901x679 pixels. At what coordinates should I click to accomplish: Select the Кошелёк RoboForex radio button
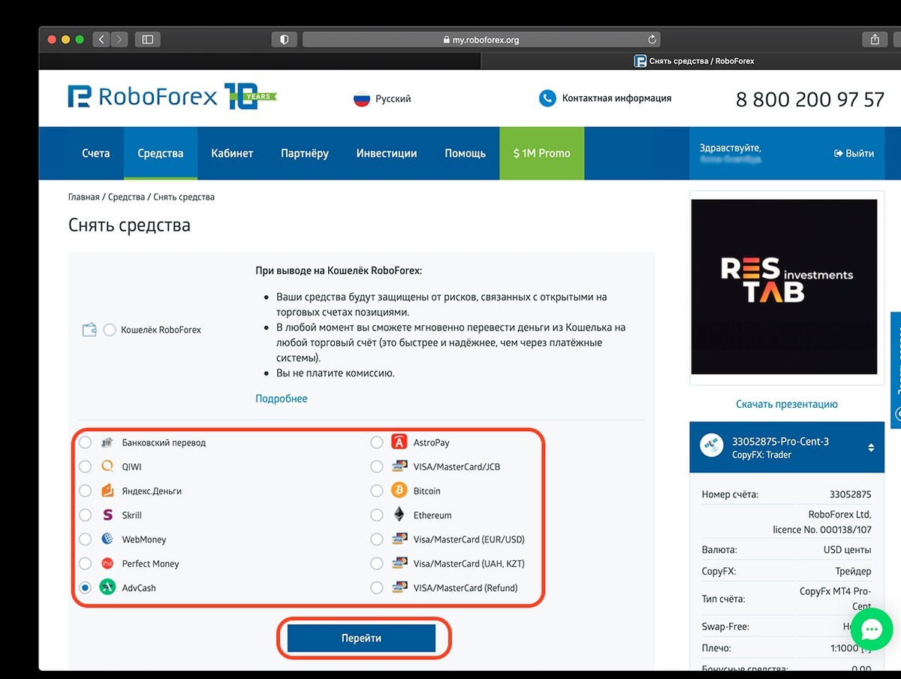click(x=110, y=330)
